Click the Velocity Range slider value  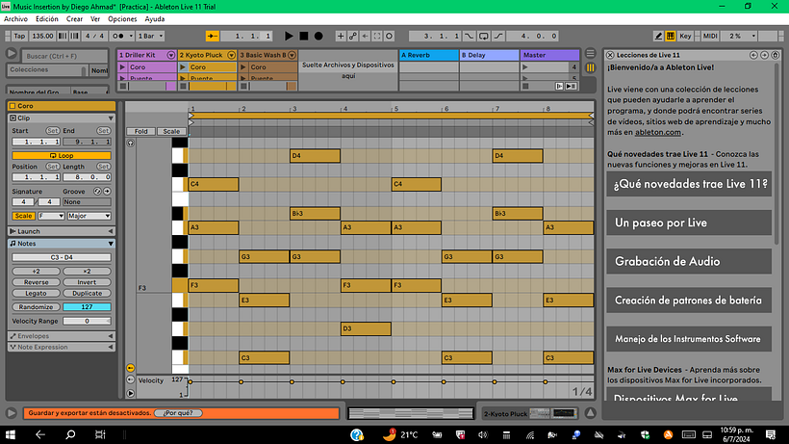click(87, 321)
